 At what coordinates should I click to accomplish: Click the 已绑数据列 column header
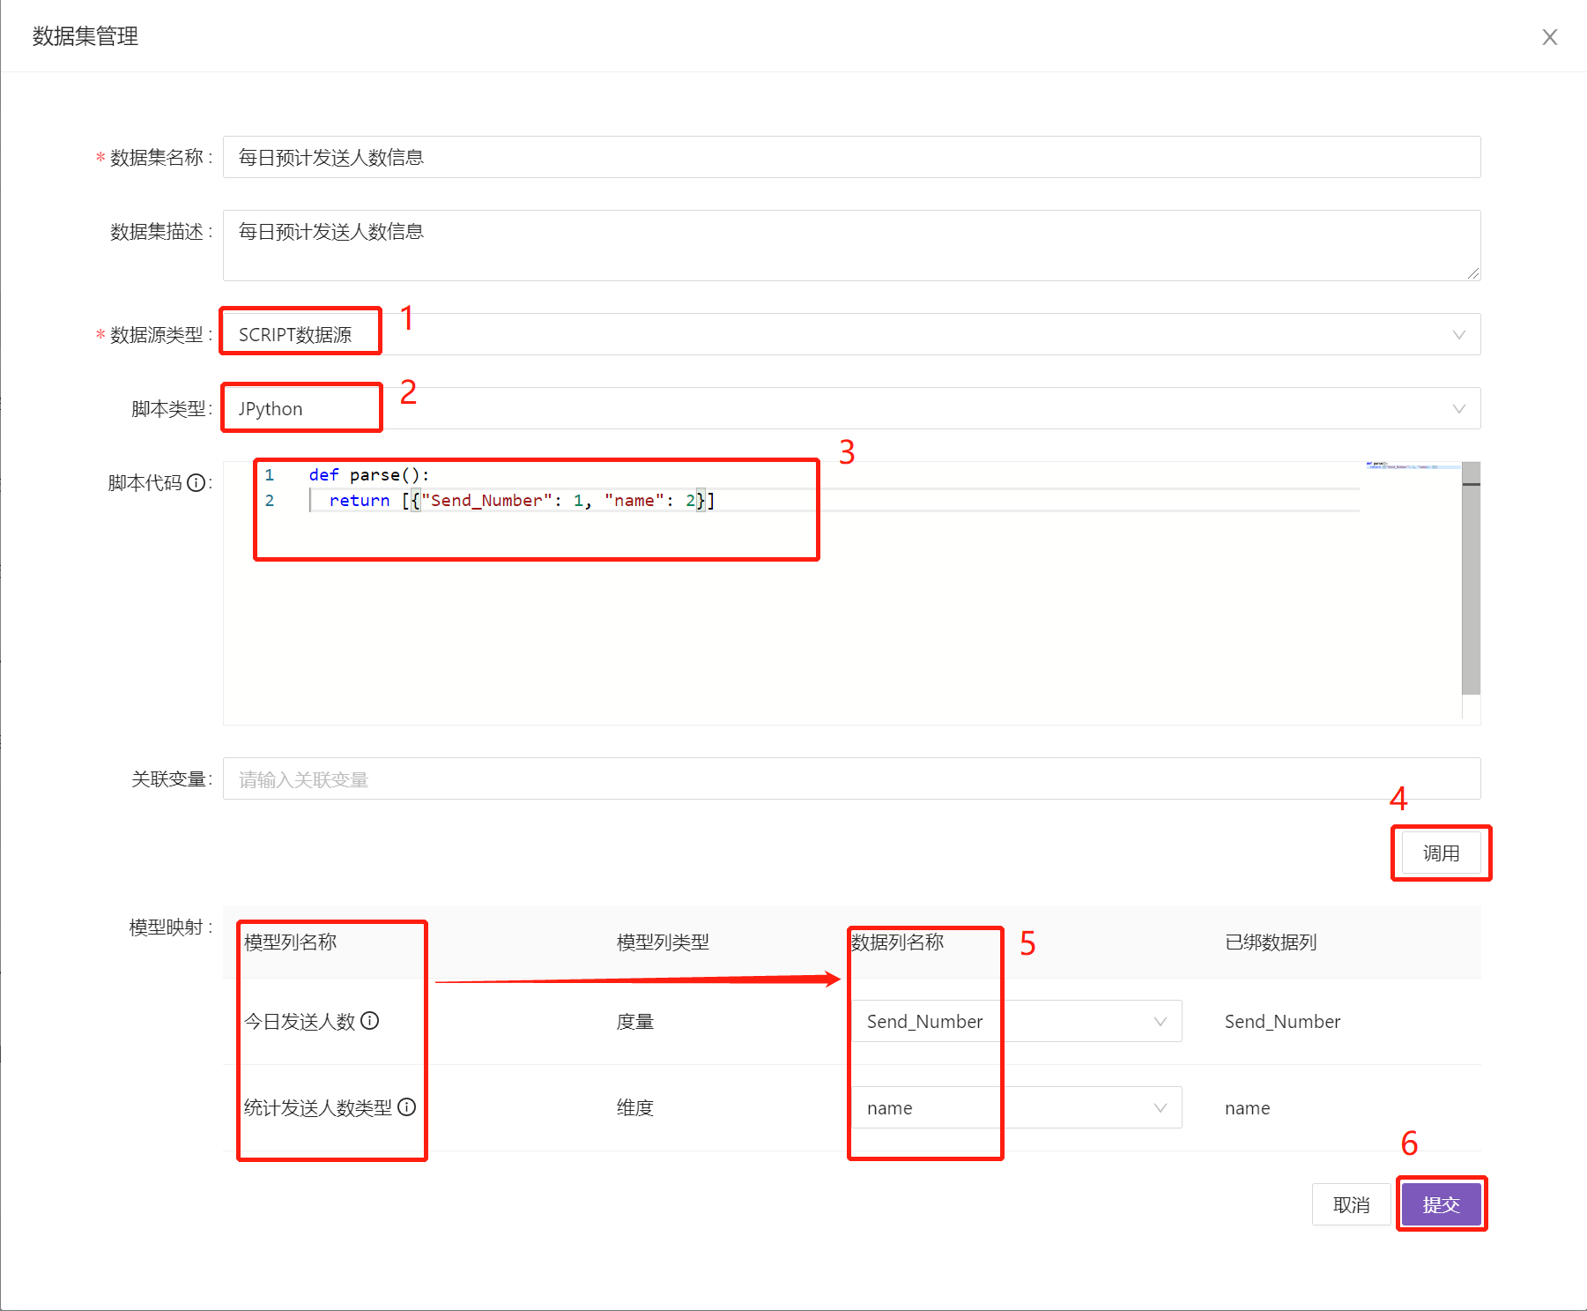pyautogui.click(x=1271, y=942)
